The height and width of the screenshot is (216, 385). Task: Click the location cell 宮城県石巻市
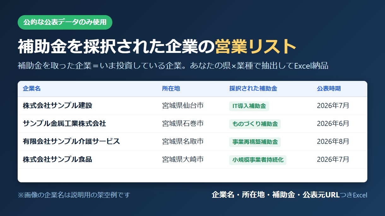[x=183, y=123]
